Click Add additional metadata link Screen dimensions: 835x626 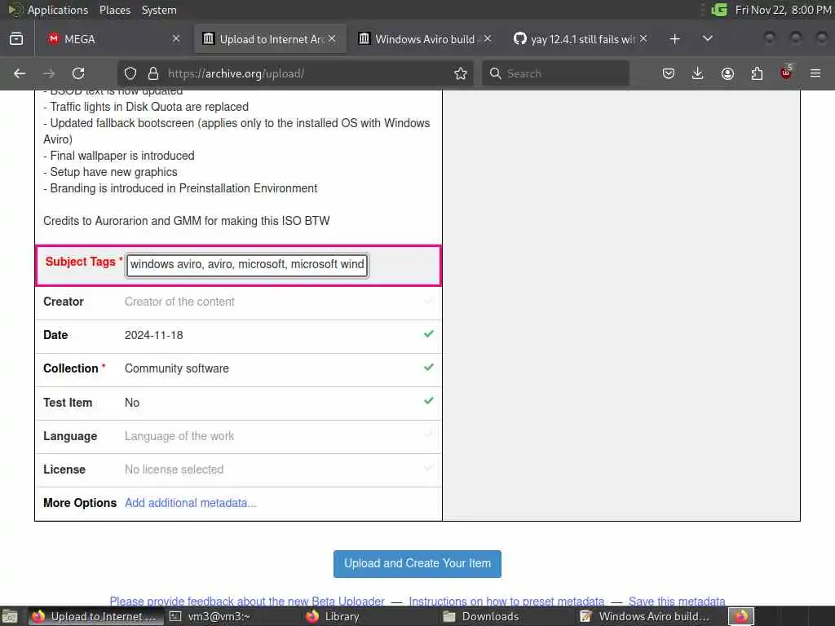(x=191, y=503)
